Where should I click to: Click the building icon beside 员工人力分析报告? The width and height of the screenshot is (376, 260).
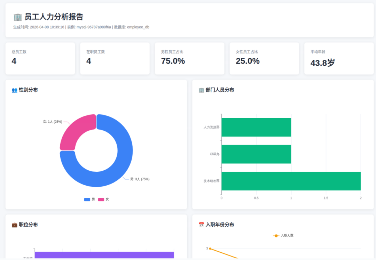click(x=18, y=17)
